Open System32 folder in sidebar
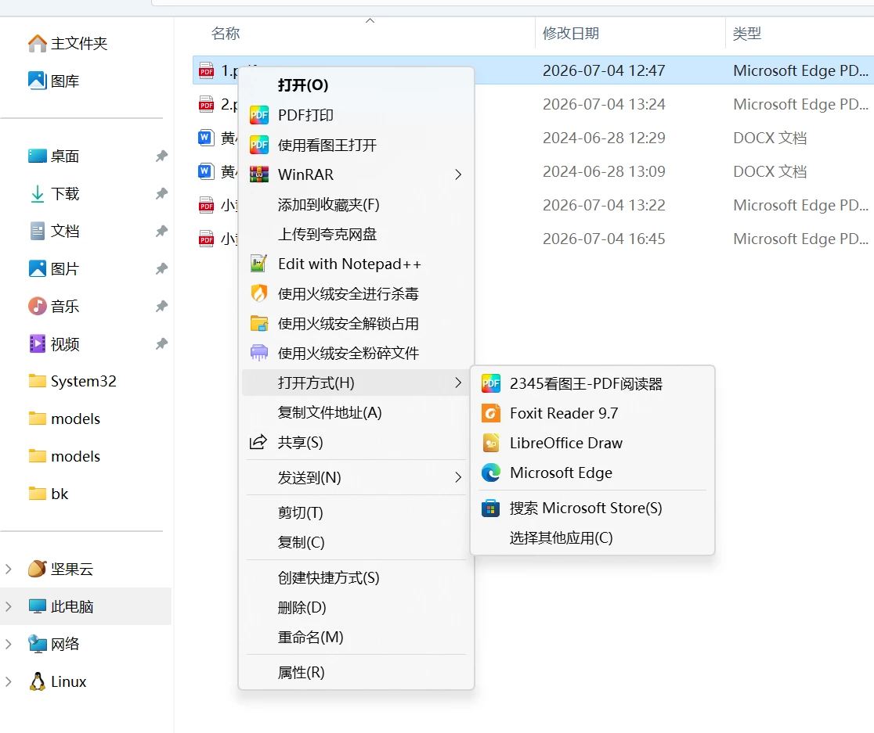Viewport: 874px width, 733px height. pyautogui.click(x=84, y=381)
